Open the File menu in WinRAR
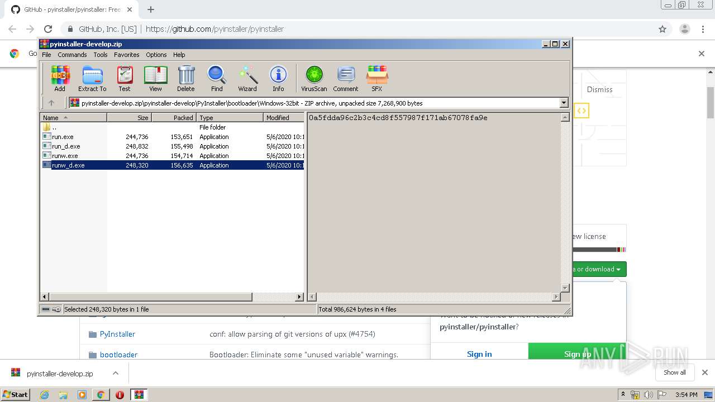This screenshot has height=402, width=715. pos(46,55)
